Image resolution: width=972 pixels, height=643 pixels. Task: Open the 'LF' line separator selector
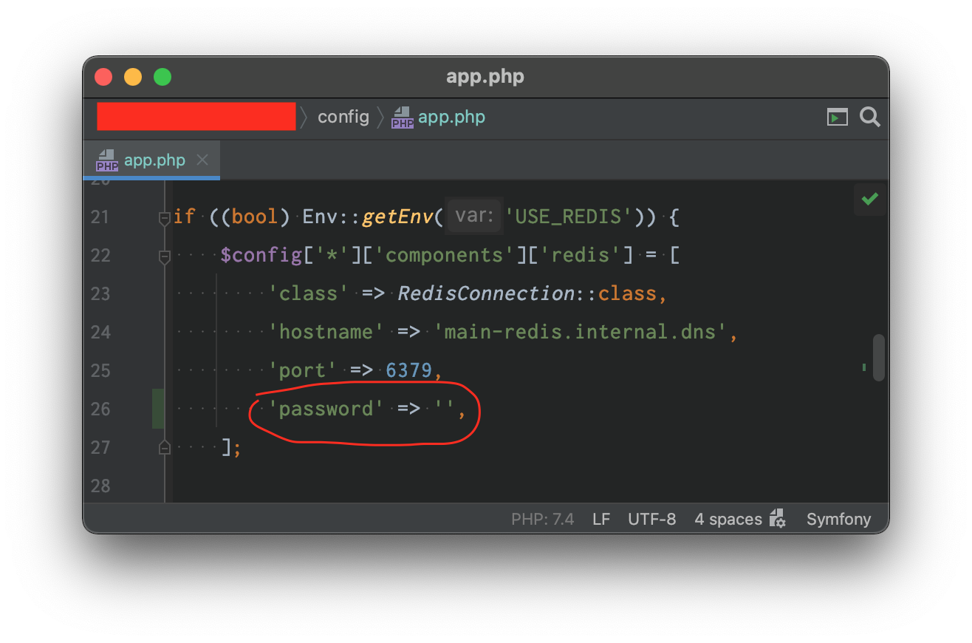600,518
